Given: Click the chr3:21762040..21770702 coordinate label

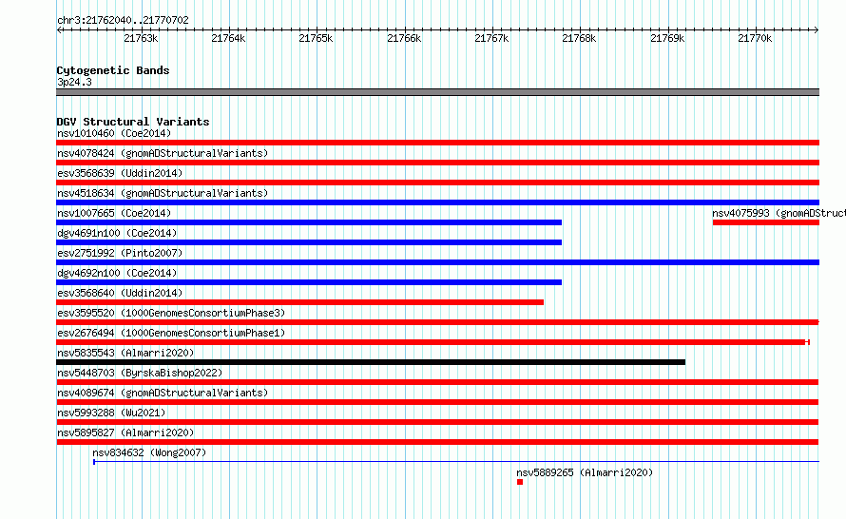Looking at the screenshot, I should 123,20.
